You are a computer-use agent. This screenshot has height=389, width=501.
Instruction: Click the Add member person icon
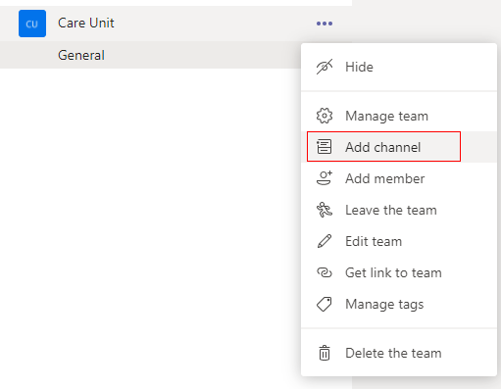(x=325, y=178)
